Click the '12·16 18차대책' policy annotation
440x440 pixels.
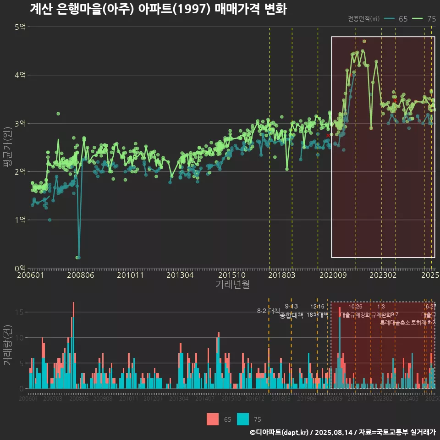317,311
